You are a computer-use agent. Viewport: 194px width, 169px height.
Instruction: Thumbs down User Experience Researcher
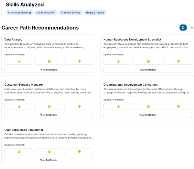pos(79,152)
